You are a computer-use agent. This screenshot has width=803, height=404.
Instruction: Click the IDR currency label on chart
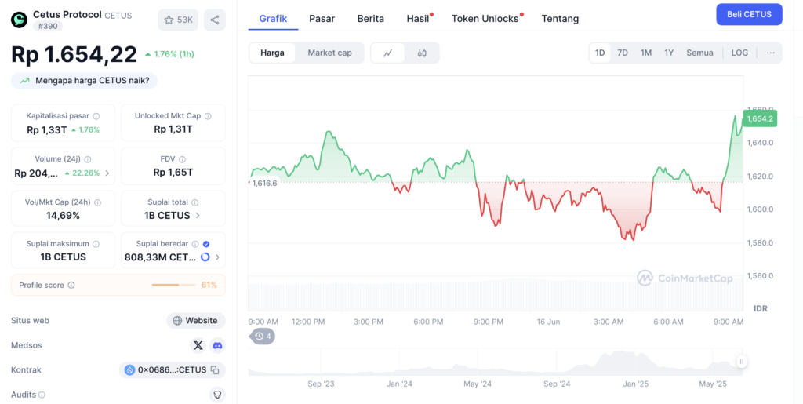761,309
